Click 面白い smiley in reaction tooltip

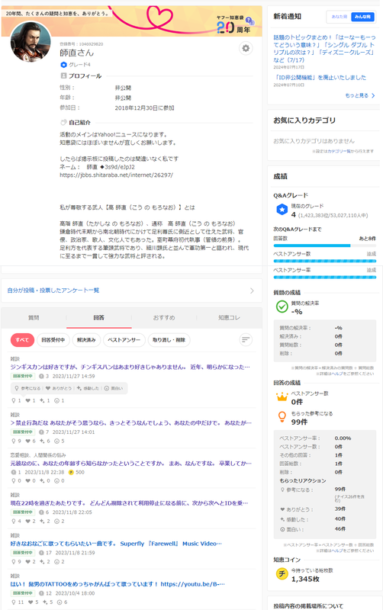[x=107, y=388]
